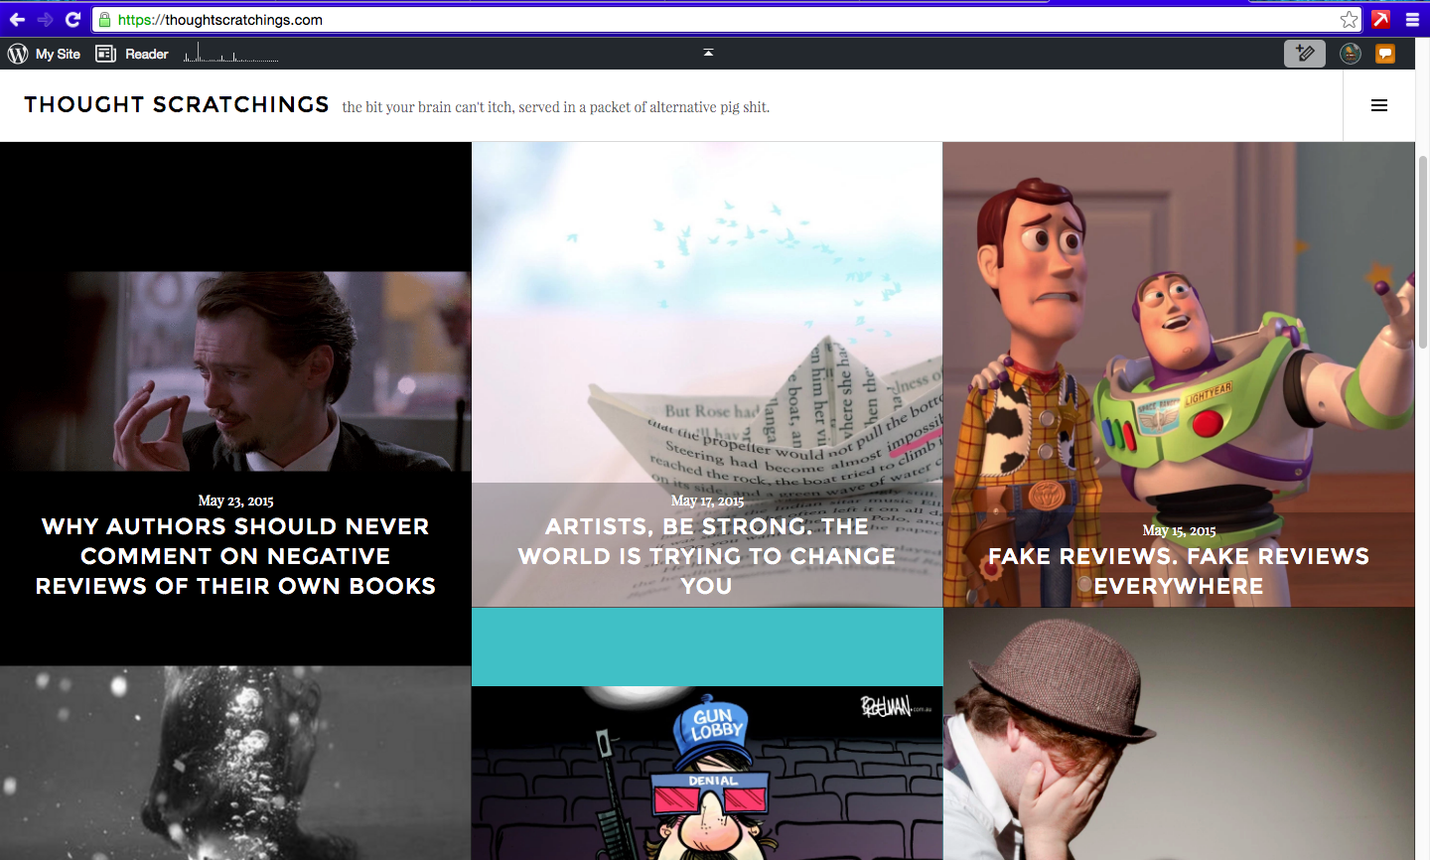Viewport: 1430px width, 860px height.
Task: Open 'Artists, Be Strong' post title
Action: click(x=707, y=556)
